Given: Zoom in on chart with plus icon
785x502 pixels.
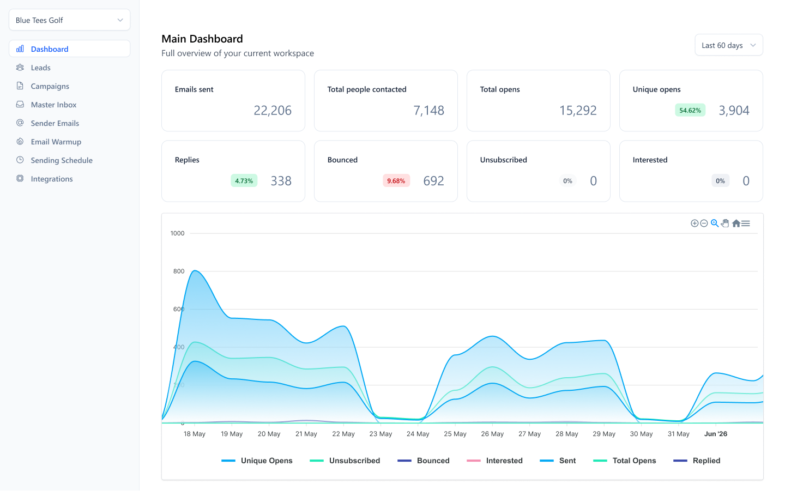Looking at the screenshot, I should [x=695, y=223].
